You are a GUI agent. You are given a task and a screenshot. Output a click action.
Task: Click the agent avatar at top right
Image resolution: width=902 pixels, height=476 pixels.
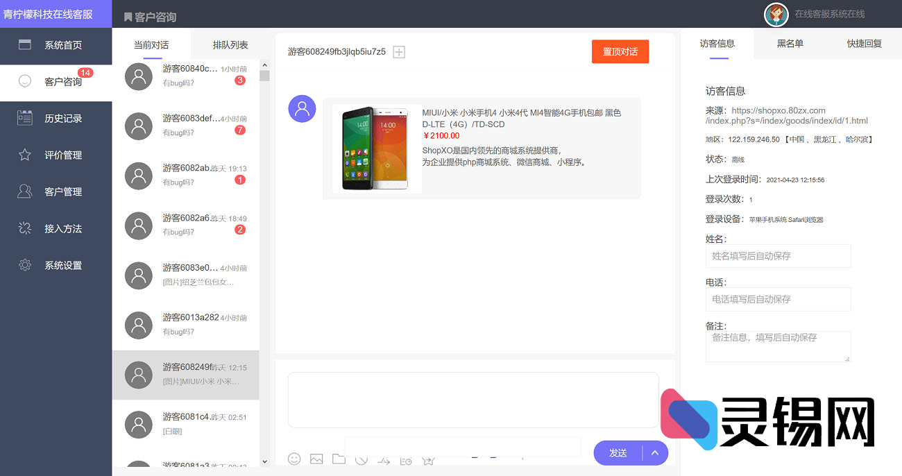[x=776, y=15]
